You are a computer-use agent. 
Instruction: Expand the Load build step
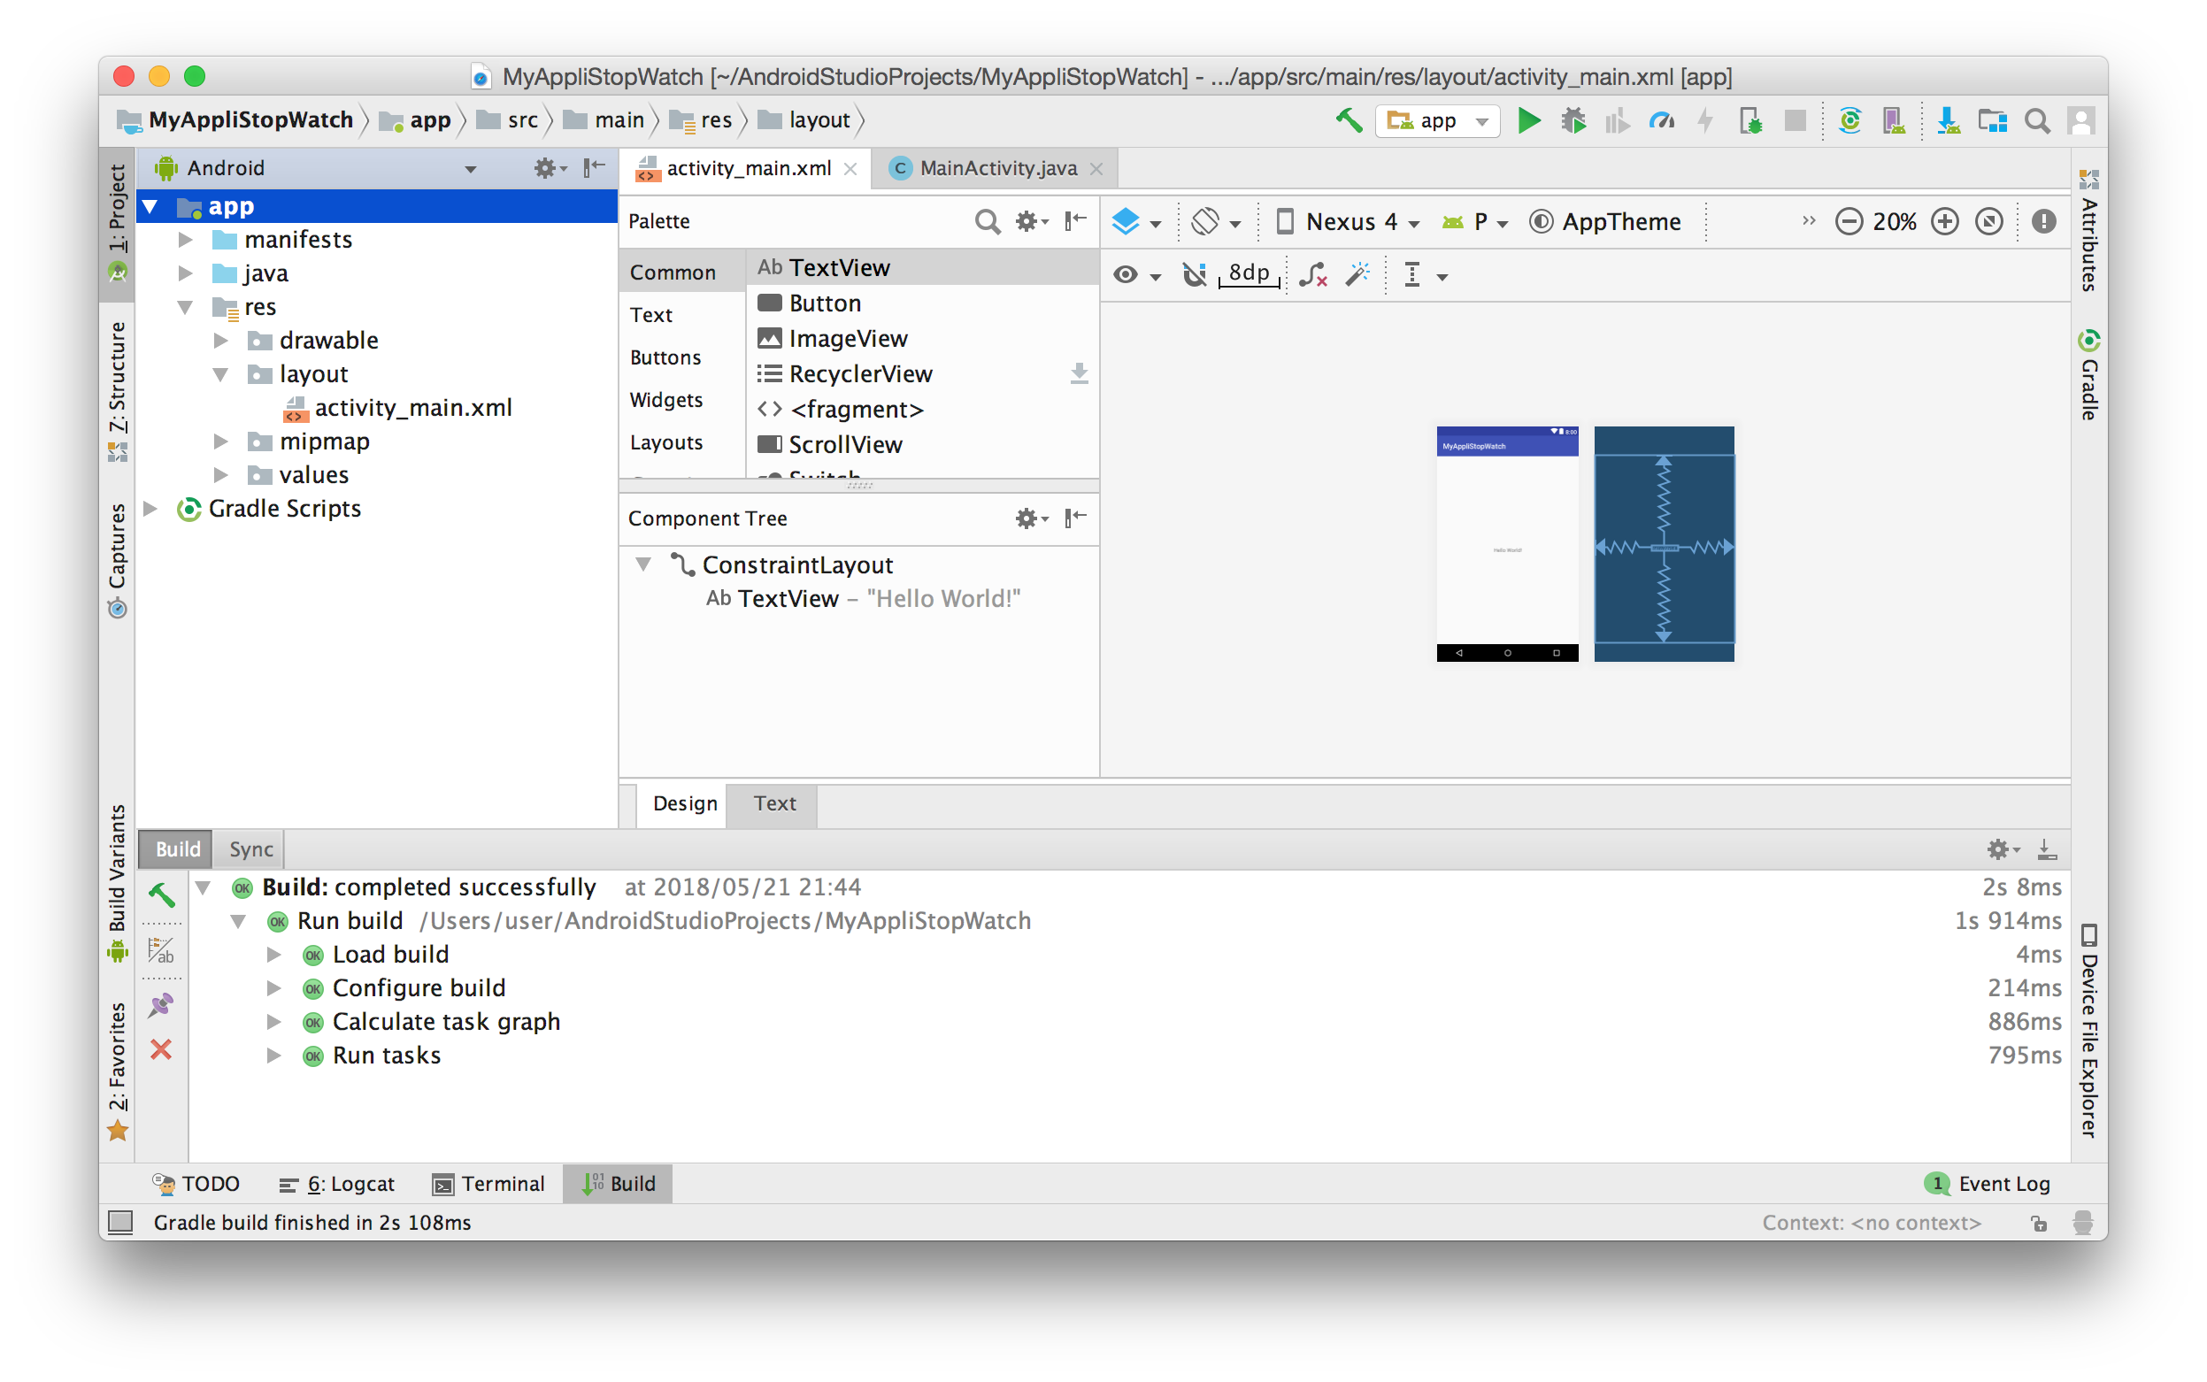click(x=273, y=955)
